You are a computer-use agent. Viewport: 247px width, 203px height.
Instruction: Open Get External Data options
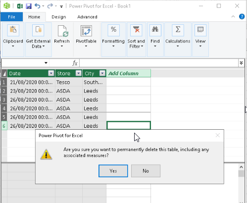(38, 40)
